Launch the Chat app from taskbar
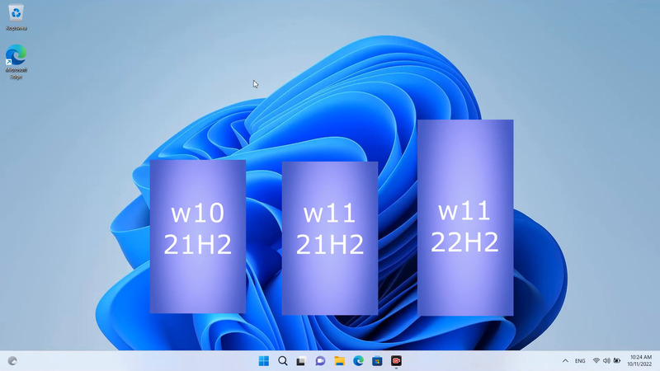This screenshot has width=660, height=371. point(320,361)
